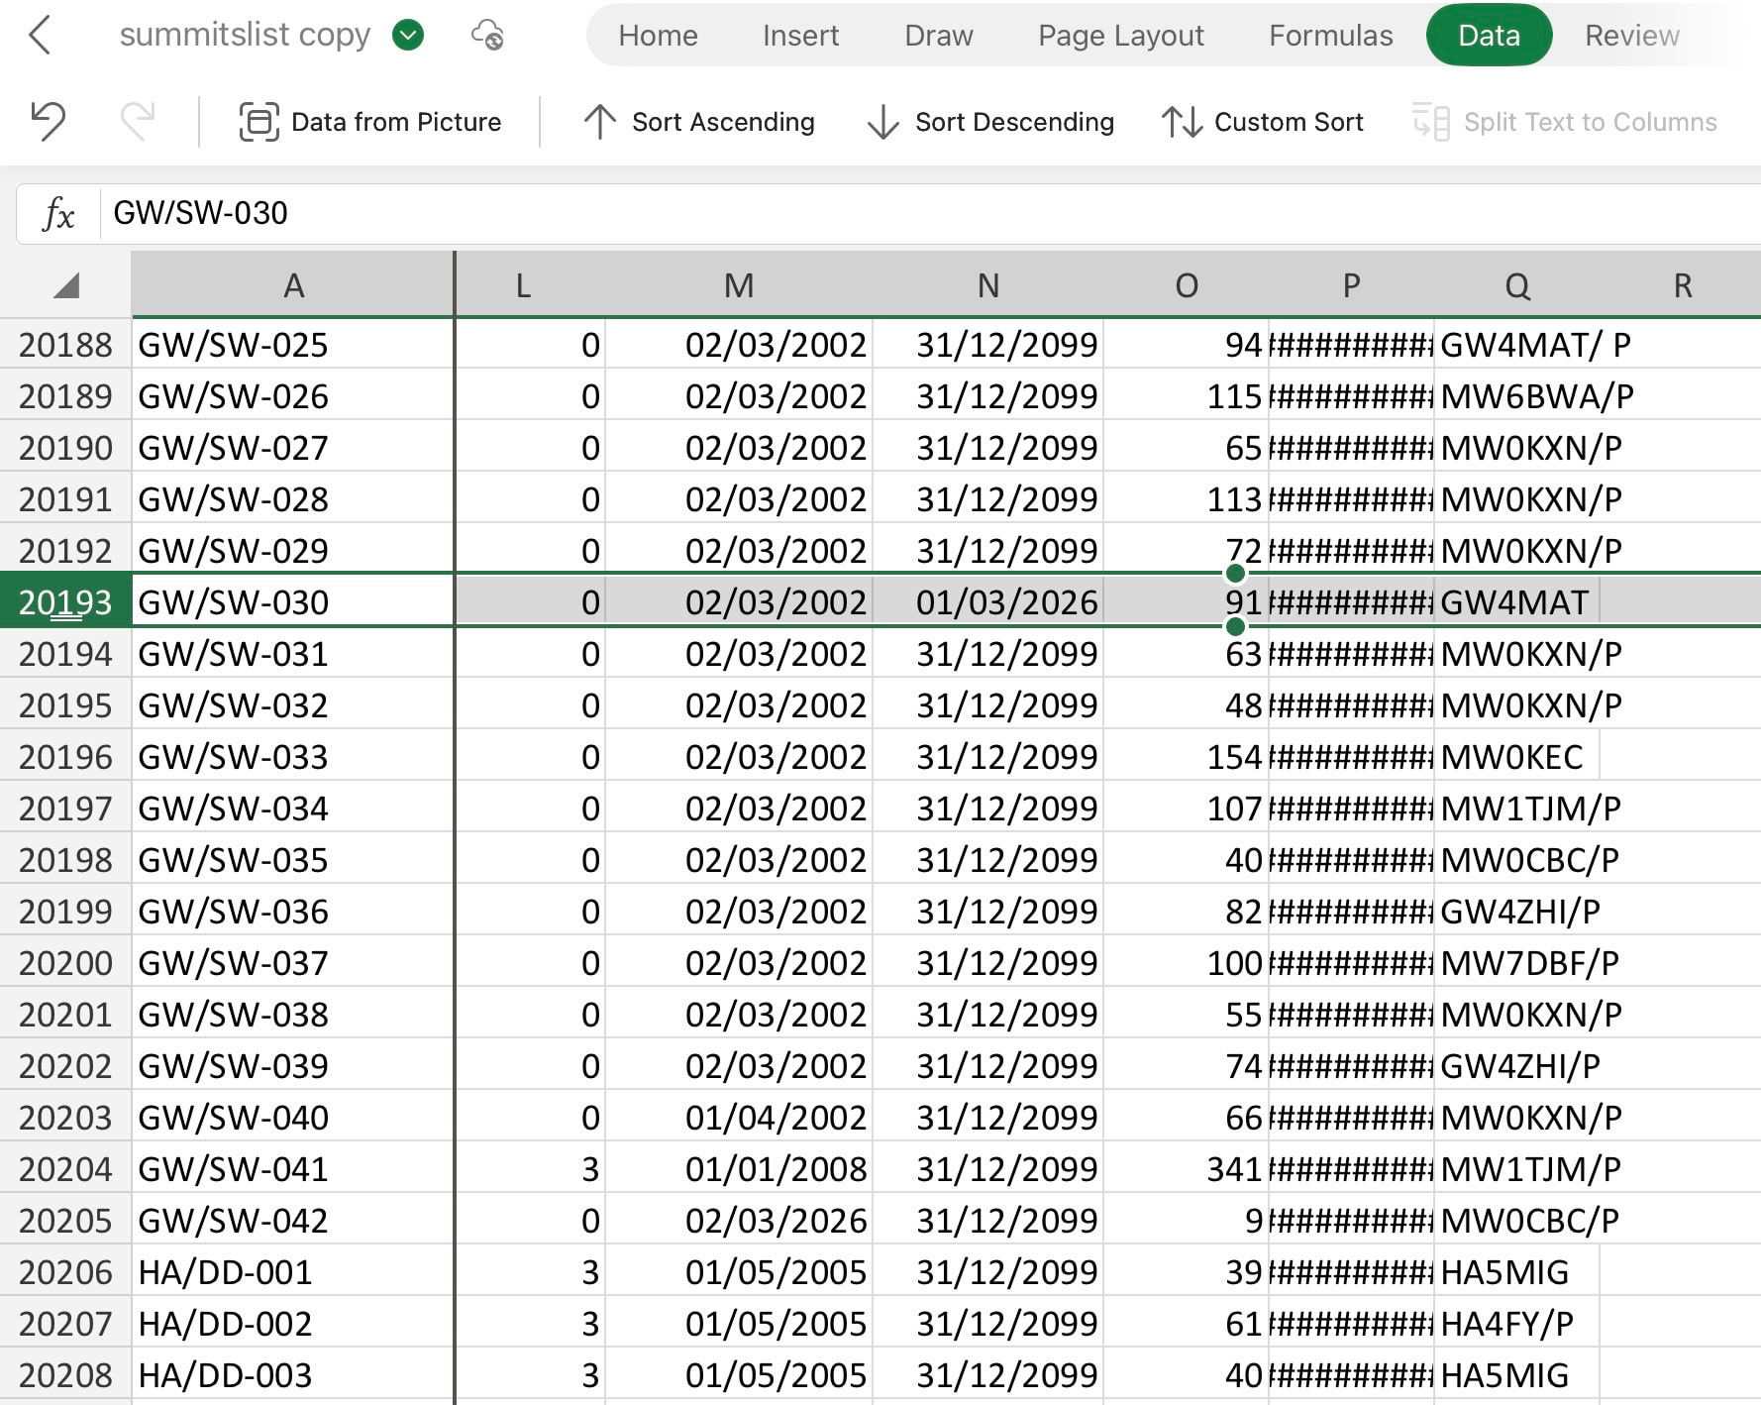Click cell with value 341
Screen dimensions: 1761x1405
pyautogui.click(x=1187, y=1169)
